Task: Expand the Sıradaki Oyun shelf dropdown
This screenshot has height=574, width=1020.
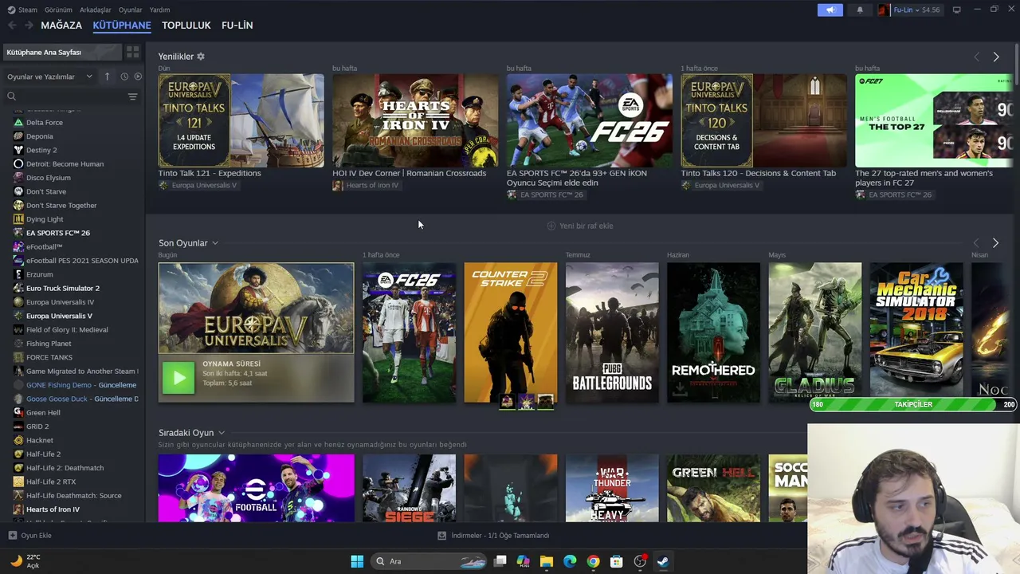Action: point(221,433)
